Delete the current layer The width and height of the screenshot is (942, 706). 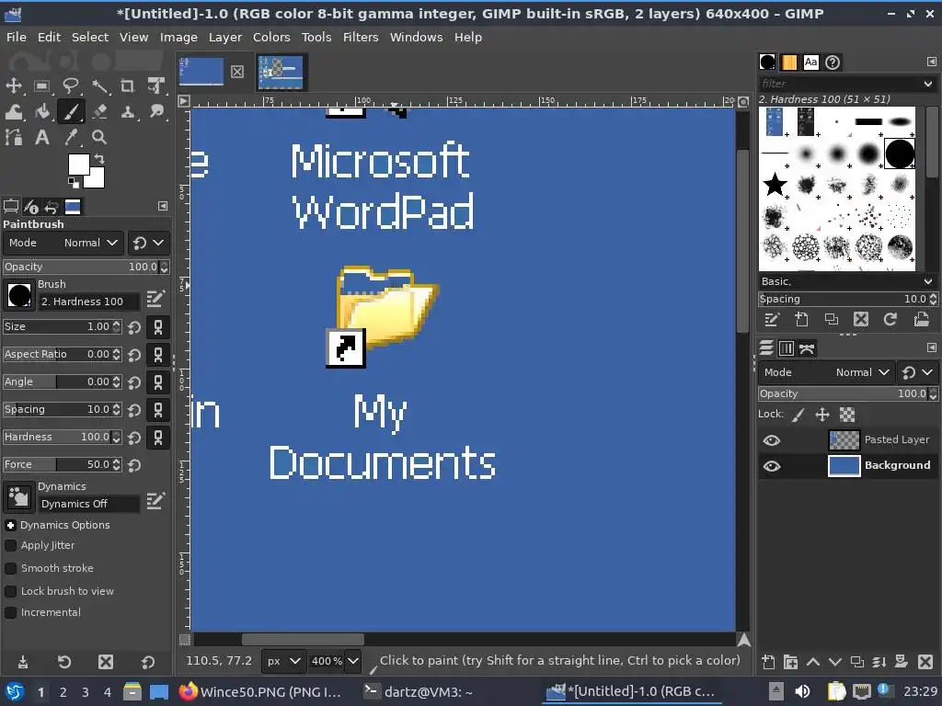click(x=925, y=662)
